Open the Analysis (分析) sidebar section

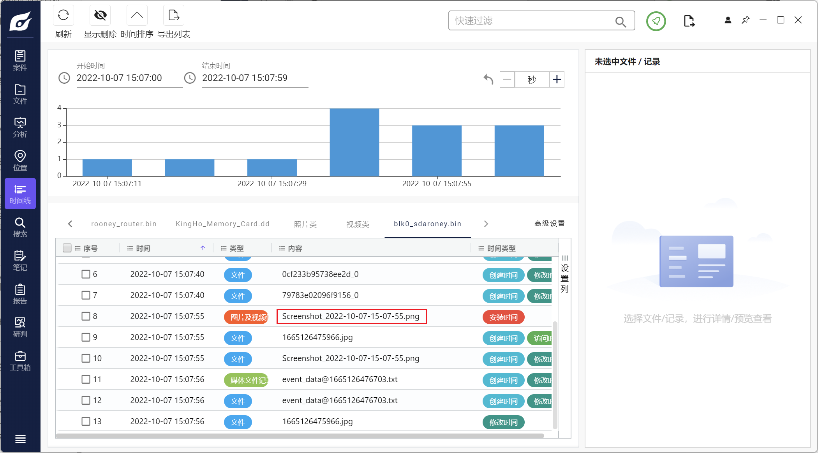click(20, 127)
